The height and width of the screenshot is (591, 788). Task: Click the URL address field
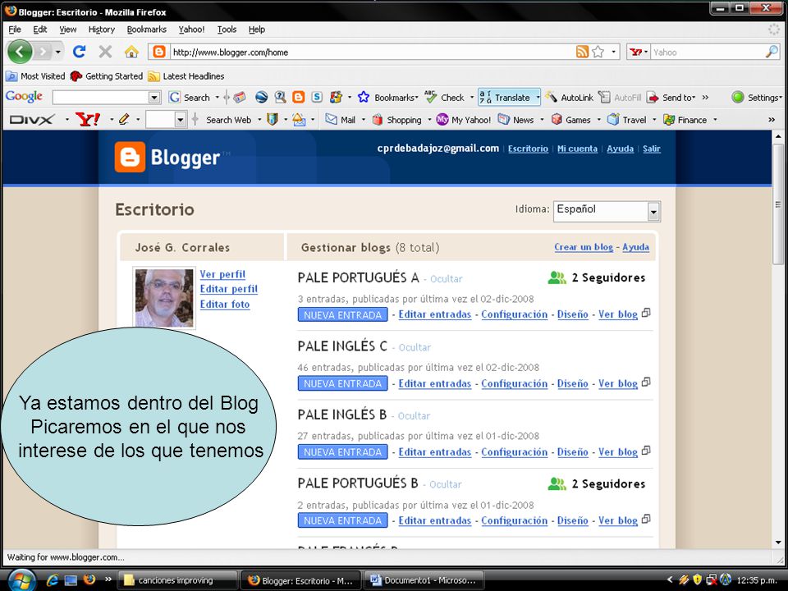click(372, 52)
